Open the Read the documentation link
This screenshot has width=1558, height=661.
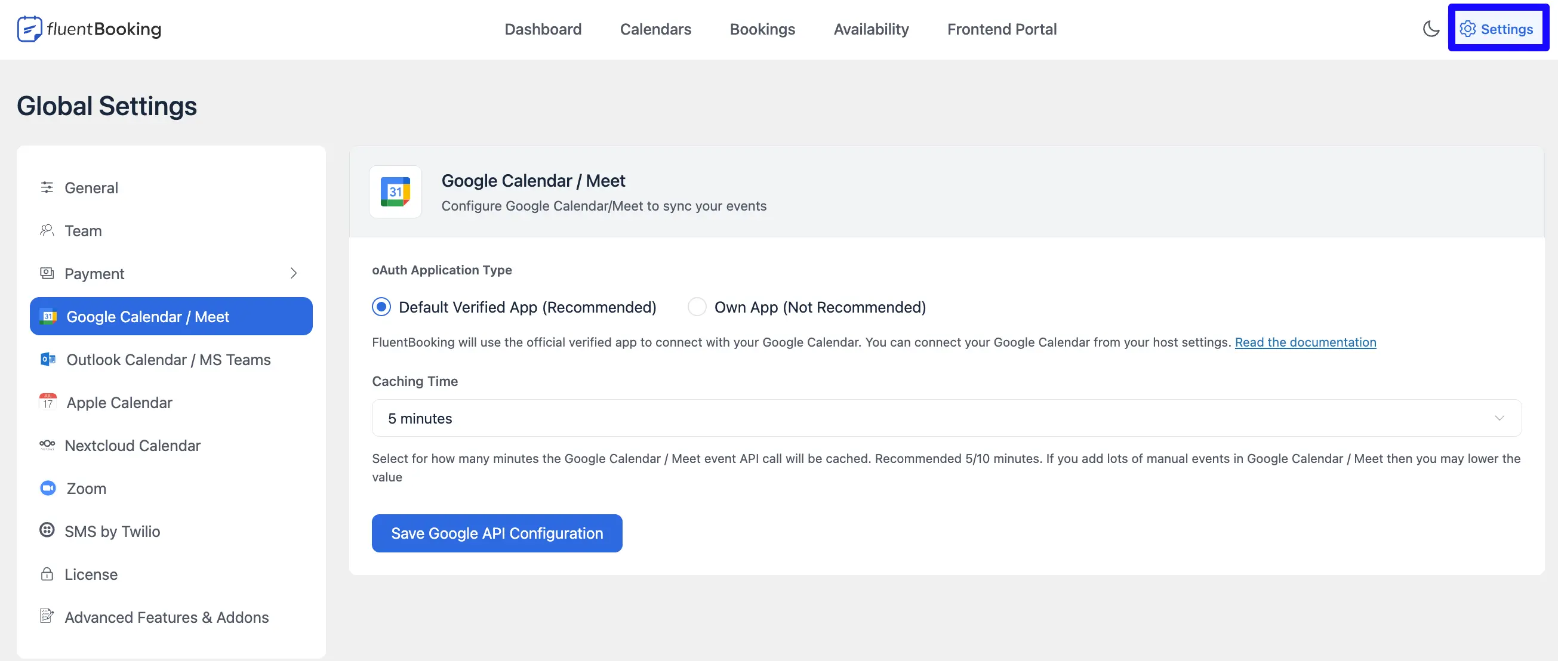click(x=1305, y=342)
